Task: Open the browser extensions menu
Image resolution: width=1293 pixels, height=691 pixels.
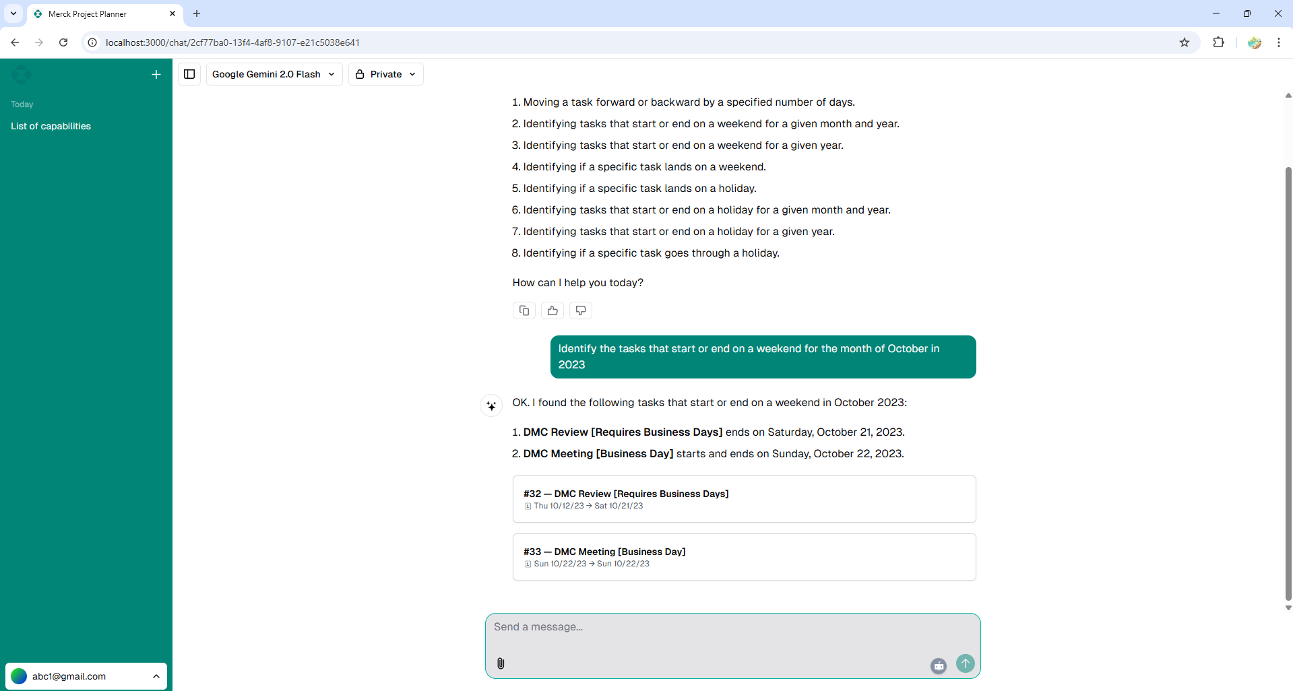Action: (1218, 42)
